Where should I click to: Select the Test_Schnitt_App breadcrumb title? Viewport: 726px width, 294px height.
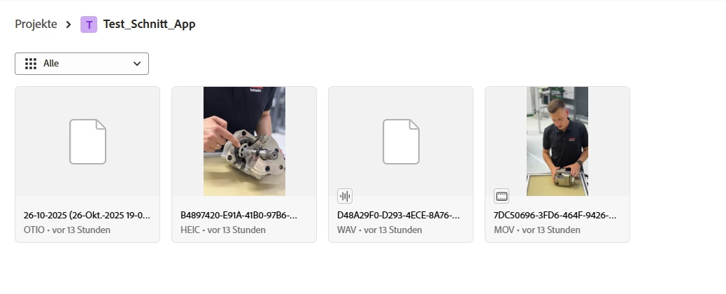pos(149,24)
